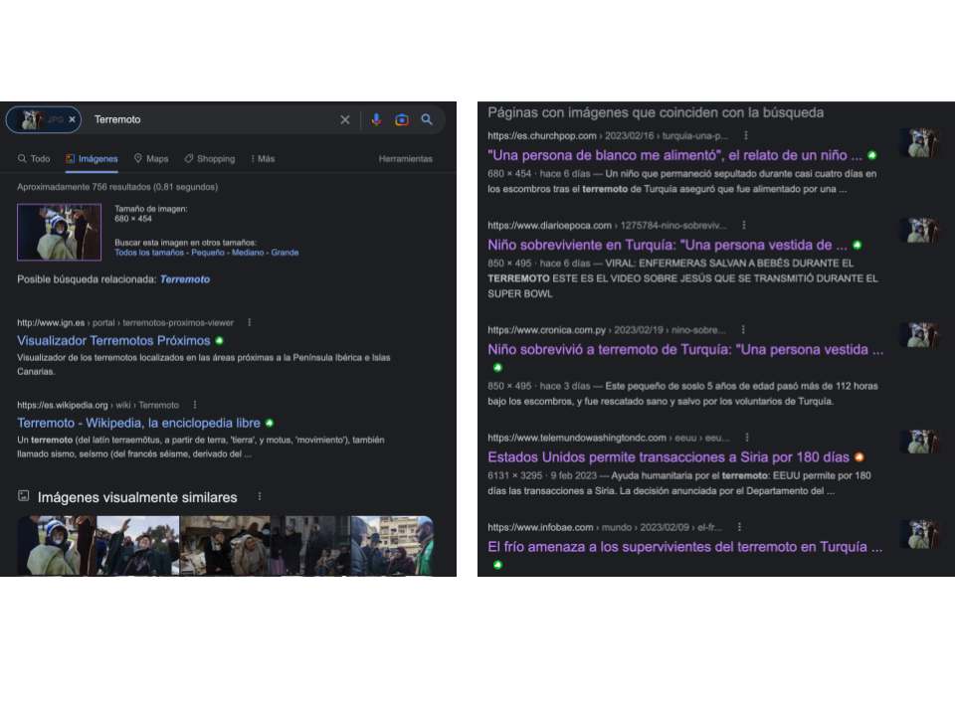Open options beside Imágenes visualmente similares

click(x=260, y=497)
